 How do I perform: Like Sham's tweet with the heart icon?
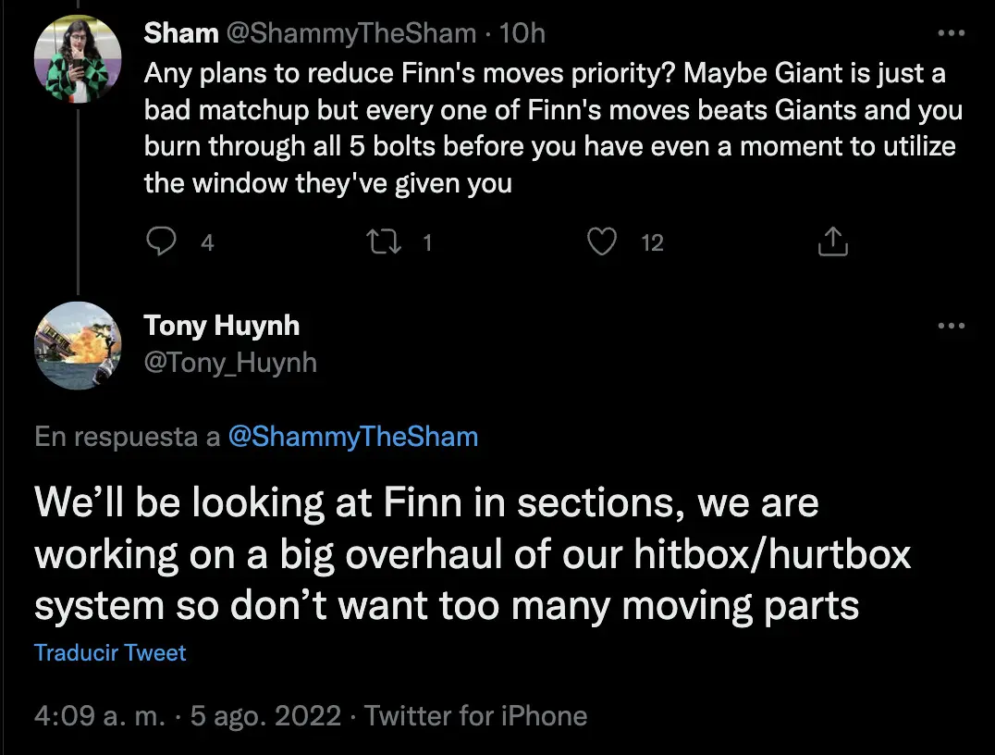pyautogui.click(x=602, y=241)
